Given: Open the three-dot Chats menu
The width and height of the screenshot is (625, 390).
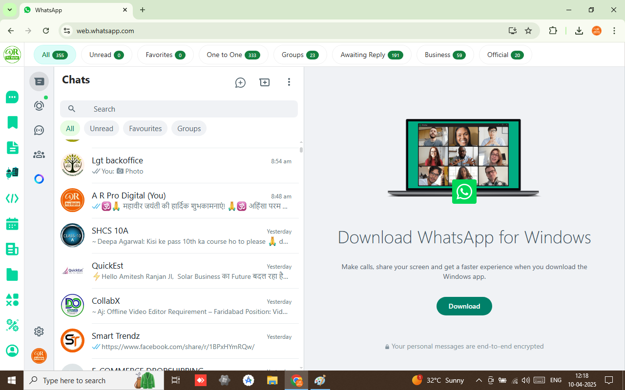Looking at the screenshot, I should (x=289, y=82).
